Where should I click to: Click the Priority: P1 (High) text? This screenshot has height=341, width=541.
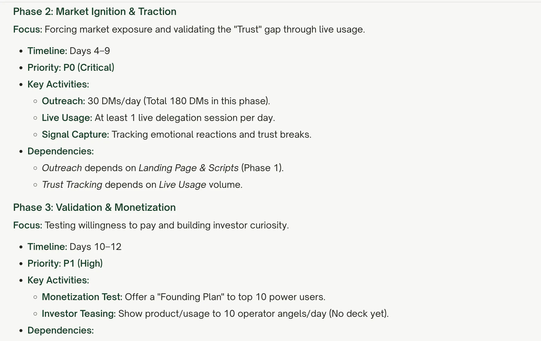[x=65, y=263]
